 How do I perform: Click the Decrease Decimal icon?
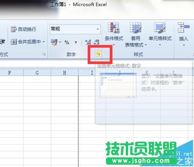pos(97,42)
